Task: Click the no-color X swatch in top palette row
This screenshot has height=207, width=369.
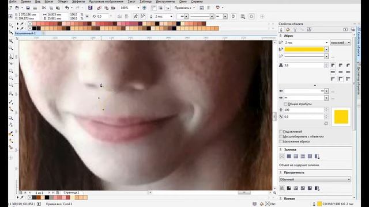Action: coord(30,24)
